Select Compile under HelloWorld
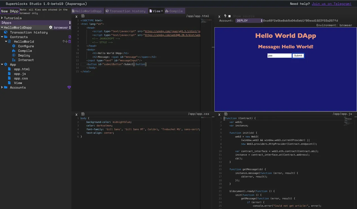Screen dimensions: 357x209 coord(25,51)
